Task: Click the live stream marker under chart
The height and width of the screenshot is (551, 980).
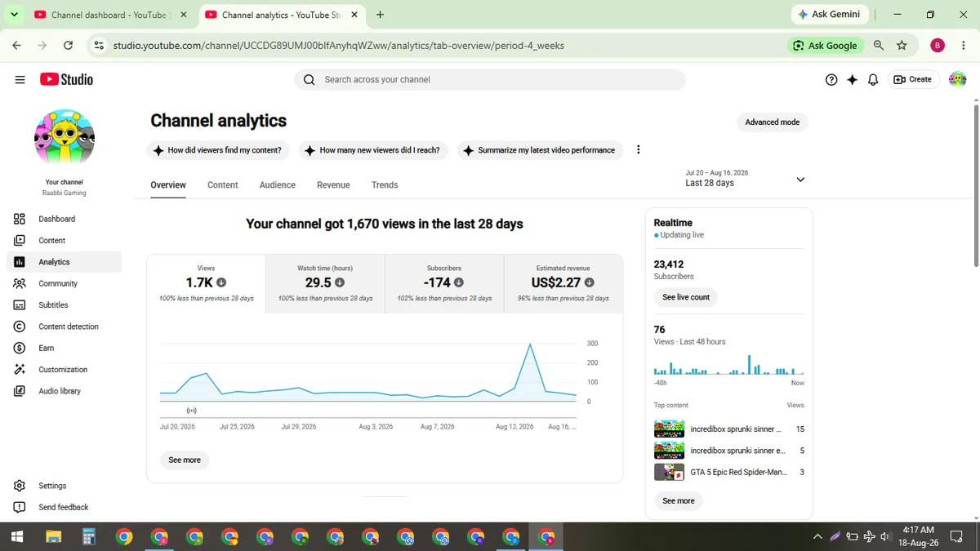Action: [x=192, y=410]
